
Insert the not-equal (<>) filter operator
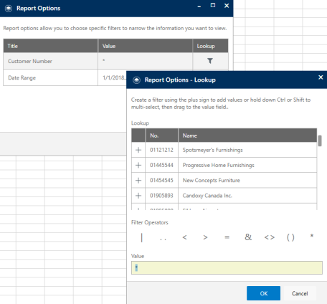coord(270,237)
